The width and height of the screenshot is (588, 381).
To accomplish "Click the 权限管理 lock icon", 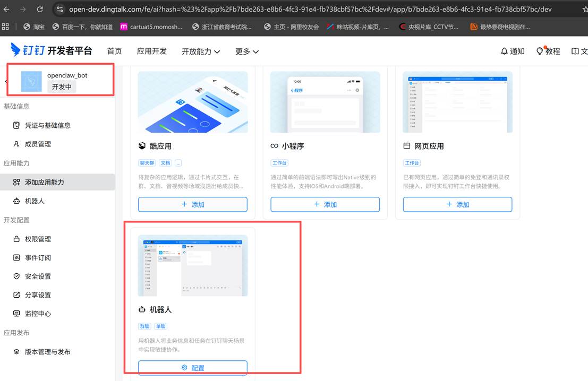I will (x=16, y=239).
